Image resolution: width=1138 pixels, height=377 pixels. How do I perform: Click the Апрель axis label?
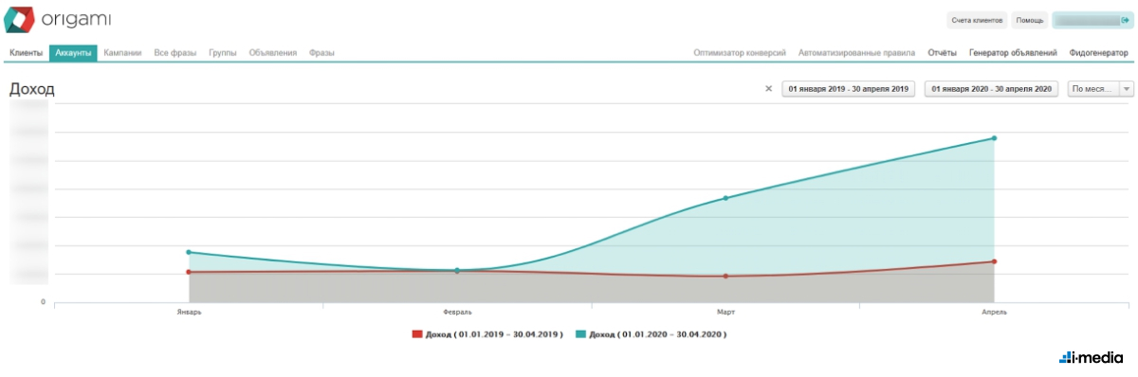pos(994,312)
